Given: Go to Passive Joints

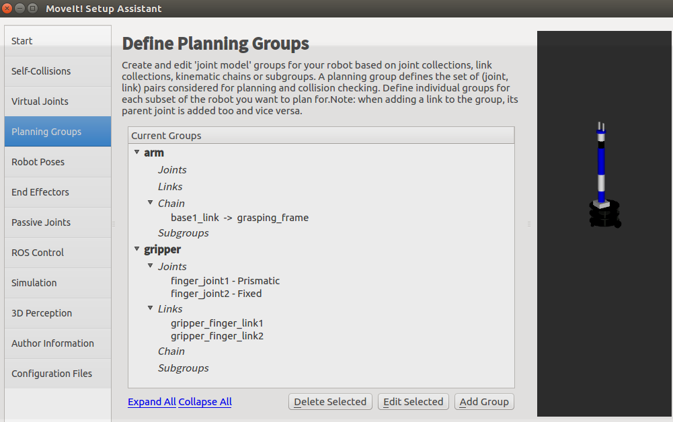Looking at the screenshot, I should [x=58, y=222].
